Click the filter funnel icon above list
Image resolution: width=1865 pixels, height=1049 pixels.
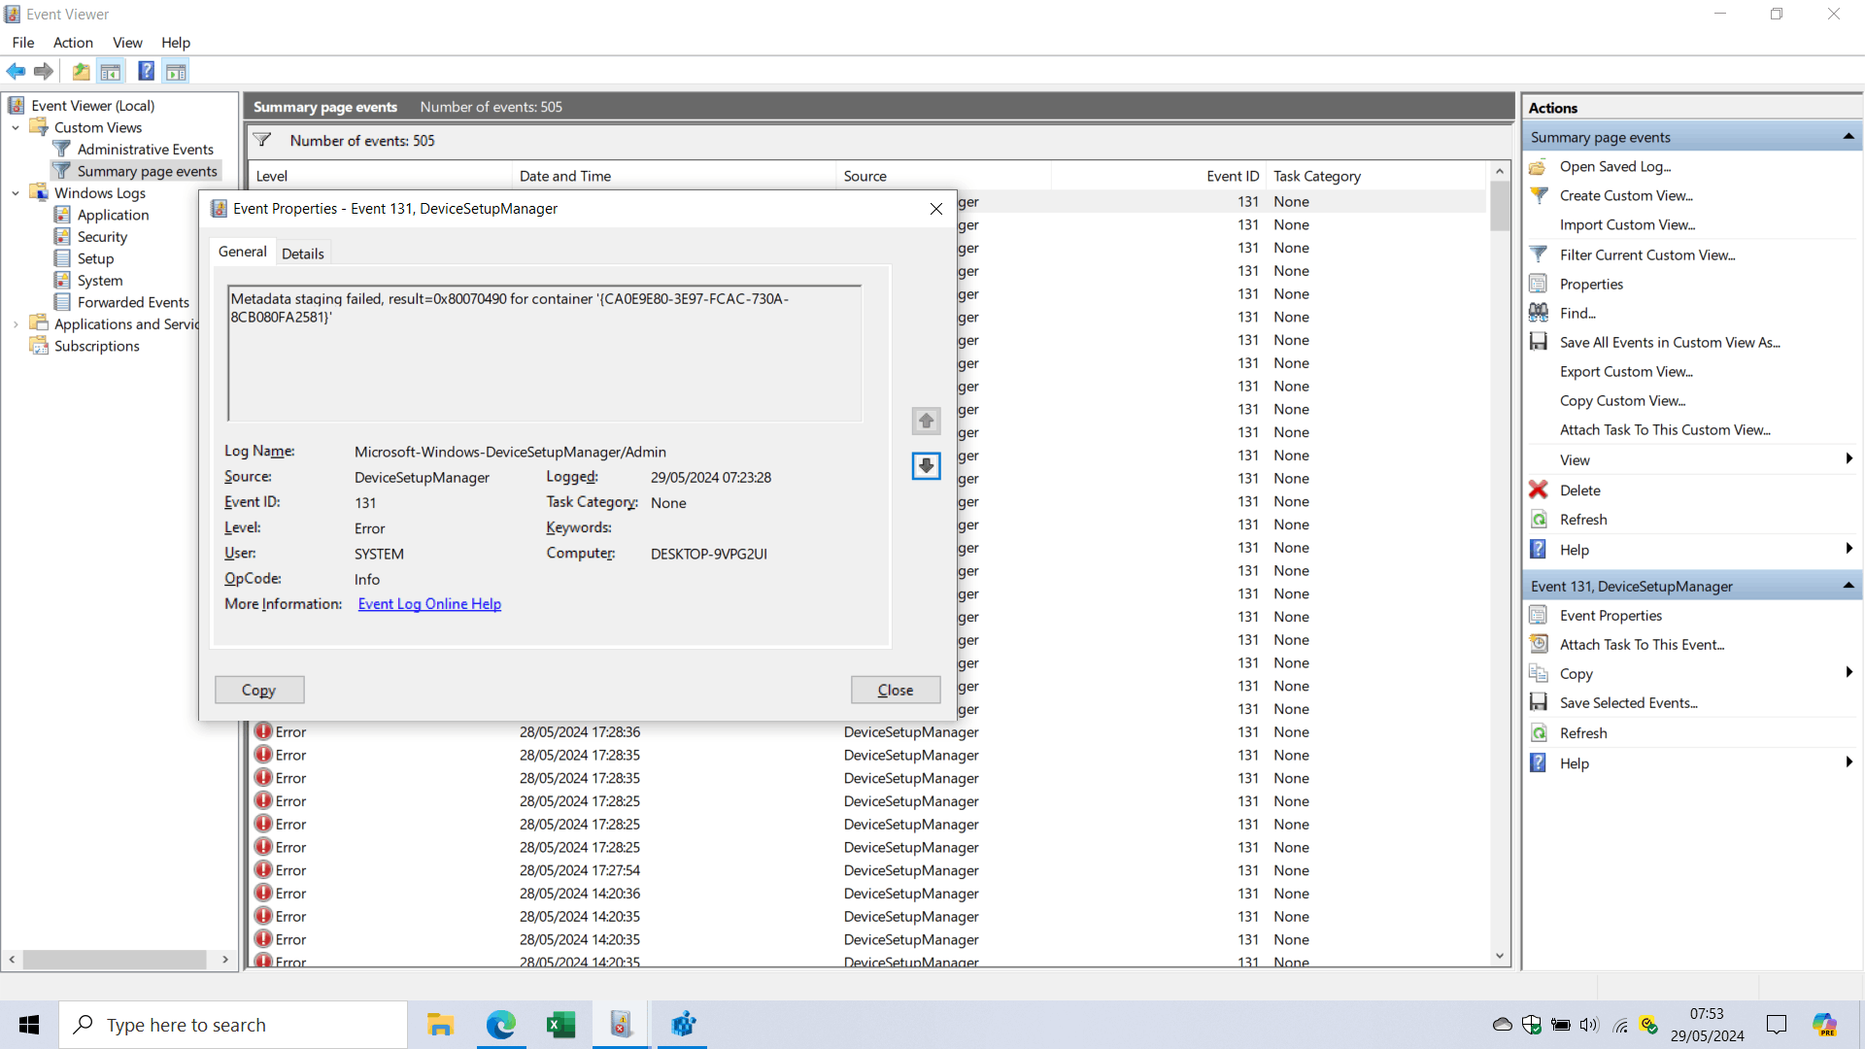[x=262, y=140]
